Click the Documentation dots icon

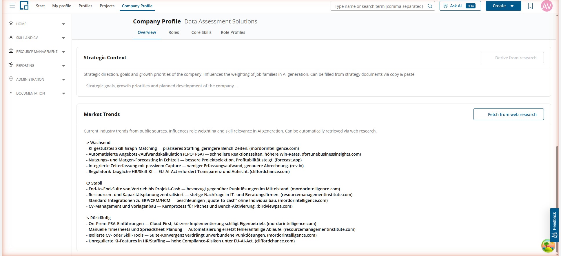click(11, 93)
